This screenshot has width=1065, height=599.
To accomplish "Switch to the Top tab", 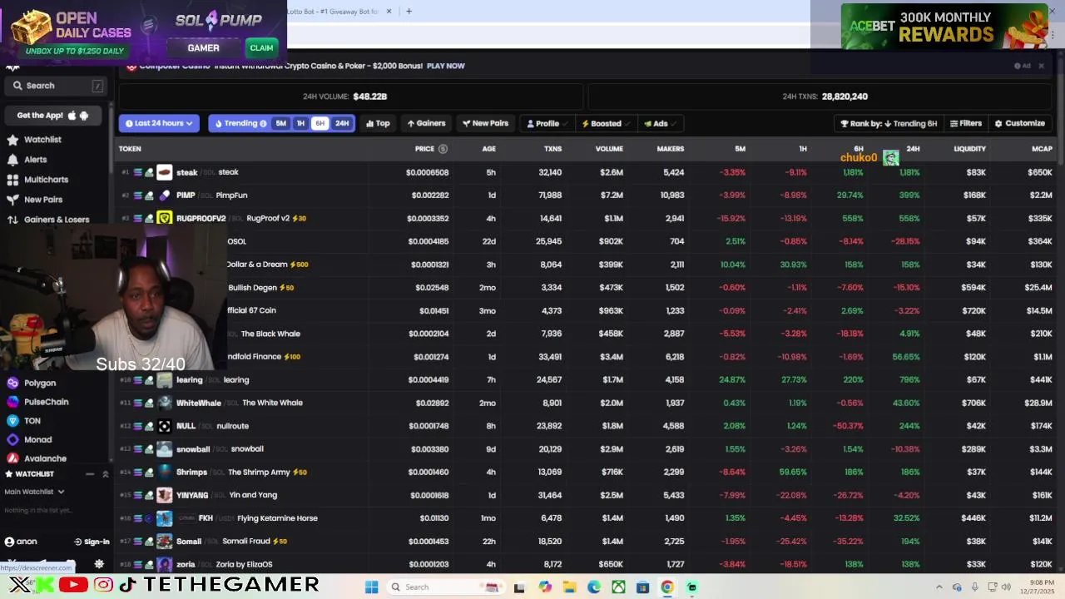I will (378, 124).
